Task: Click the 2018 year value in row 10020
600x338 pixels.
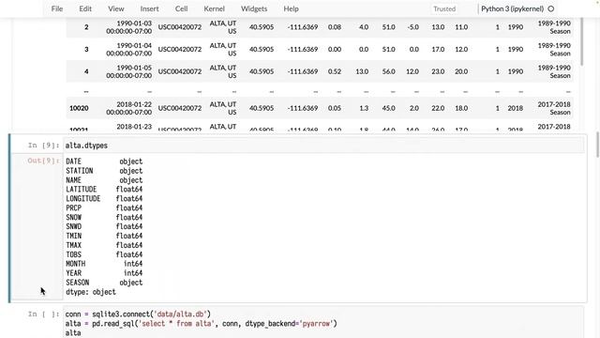Action: click(x=516, y=109)
